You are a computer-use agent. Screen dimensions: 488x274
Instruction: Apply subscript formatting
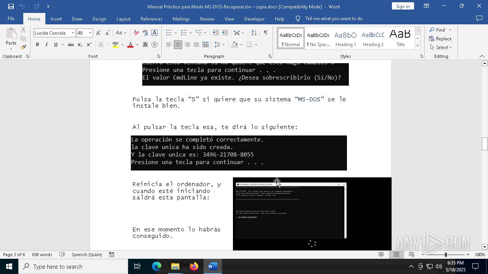(x=80, y=45)
